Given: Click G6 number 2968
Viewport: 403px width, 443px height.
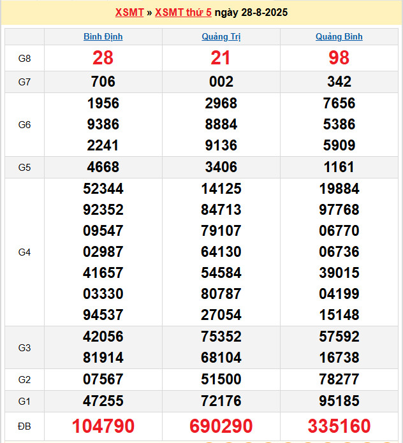Looking at the screenshot, I should pyautogui.click(x=221, y=103).
